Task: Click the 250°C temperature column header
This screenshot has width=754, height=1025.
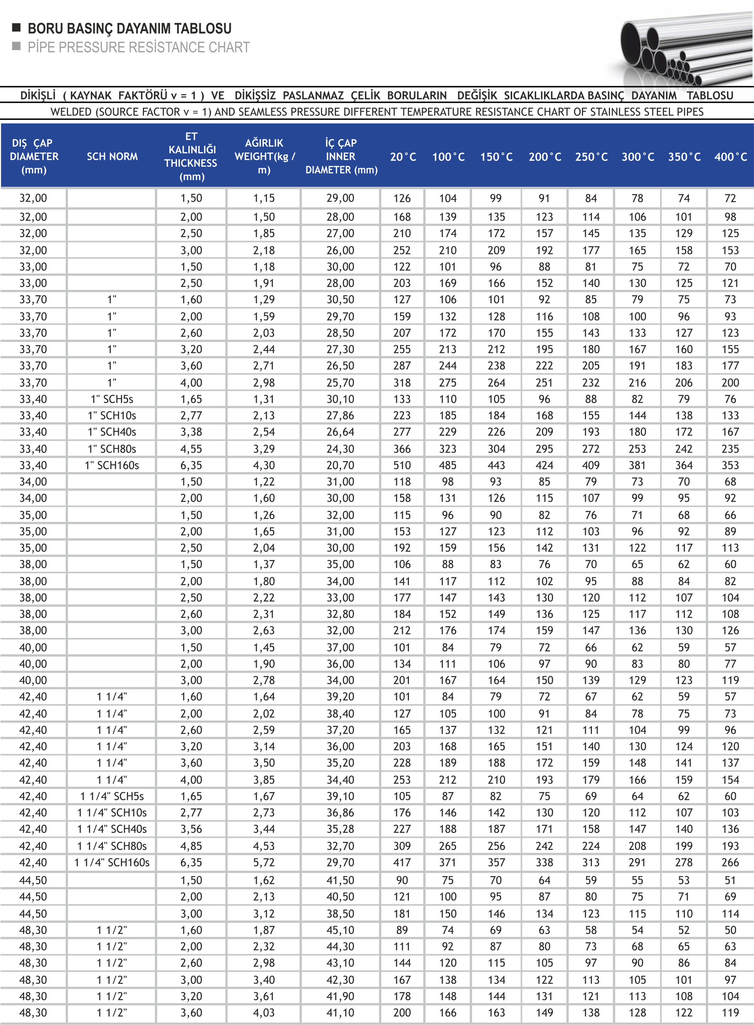Action: (x=591, y=157)
